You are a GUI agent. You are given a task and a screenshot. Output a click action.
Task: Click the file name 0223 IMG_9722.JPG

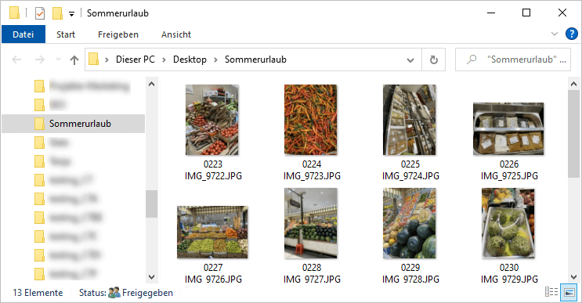pos(213,170)
